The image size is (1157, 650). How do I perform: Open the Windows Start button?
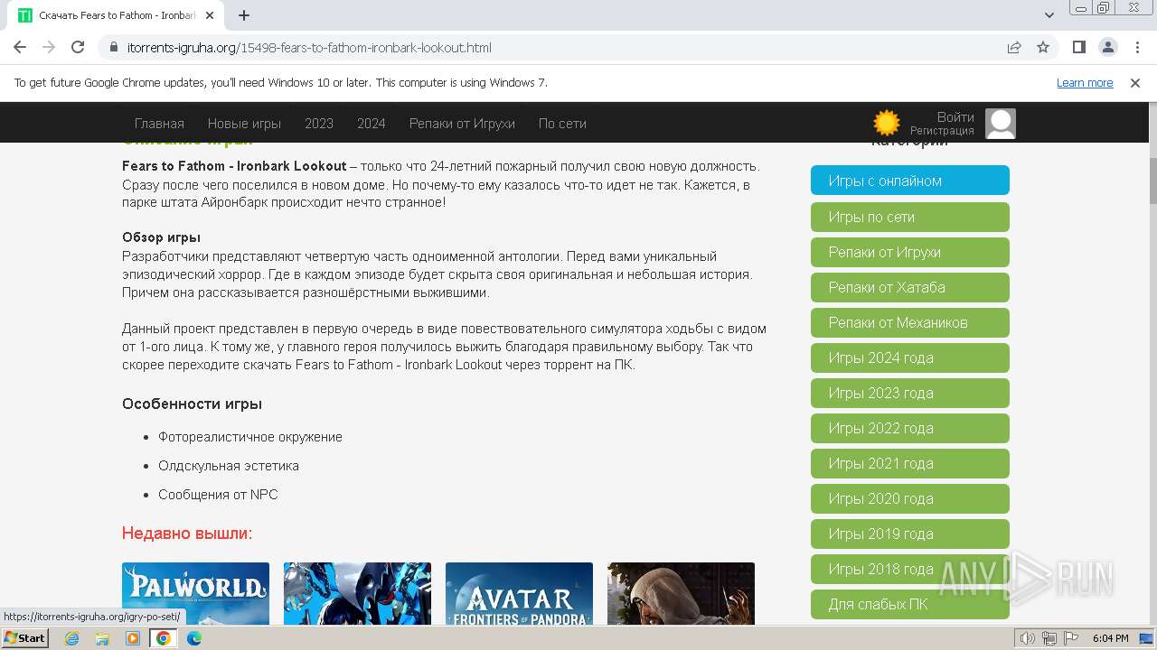point(24,638)
